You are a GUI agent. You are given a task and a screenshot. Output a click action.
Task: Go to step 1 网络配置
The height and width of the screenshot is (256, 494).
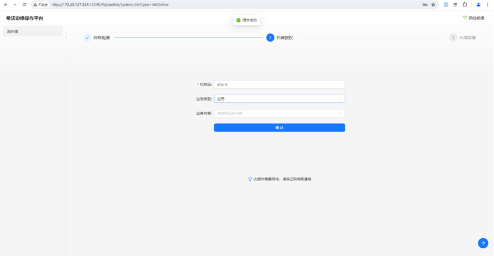coord(87,38)
